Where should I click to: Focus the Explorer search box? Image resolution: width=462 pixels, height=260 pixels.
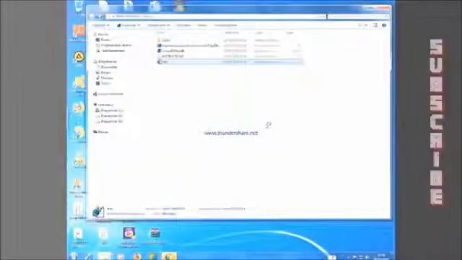click(359, 17)
